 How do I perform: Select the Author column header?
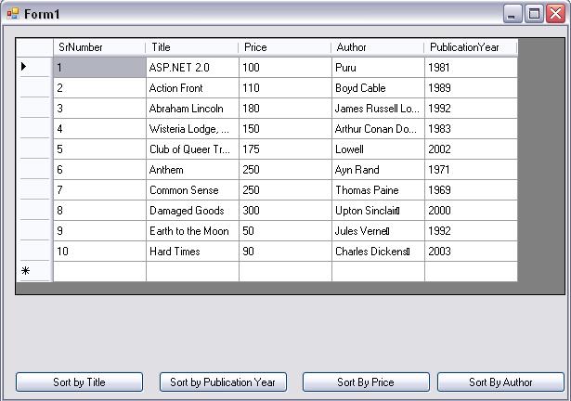pos(378,47)
